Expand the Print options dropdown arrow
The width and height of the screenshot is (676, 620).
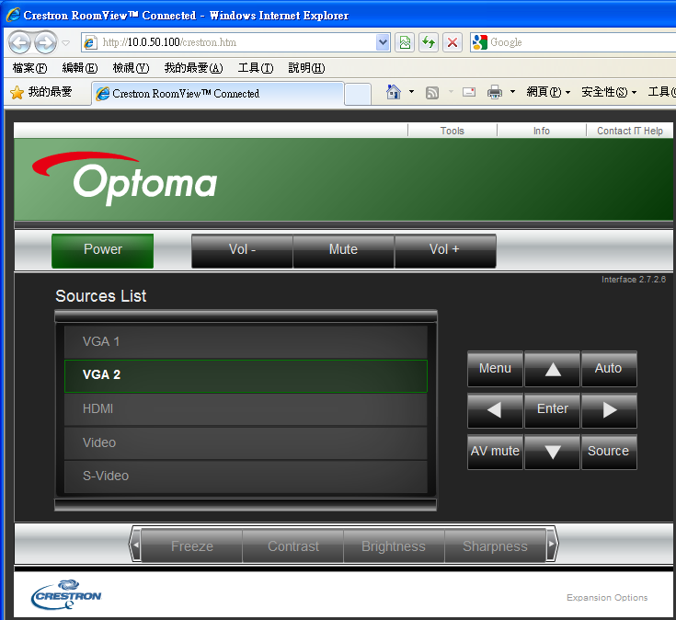512,92
